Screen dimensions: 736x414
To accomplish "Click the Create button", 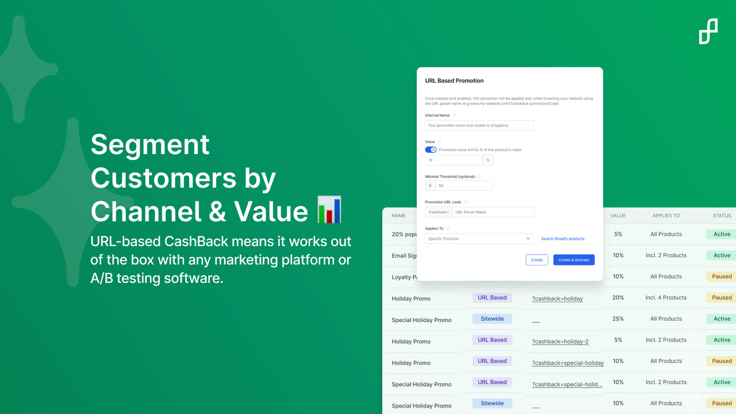I will click(536, 259).
